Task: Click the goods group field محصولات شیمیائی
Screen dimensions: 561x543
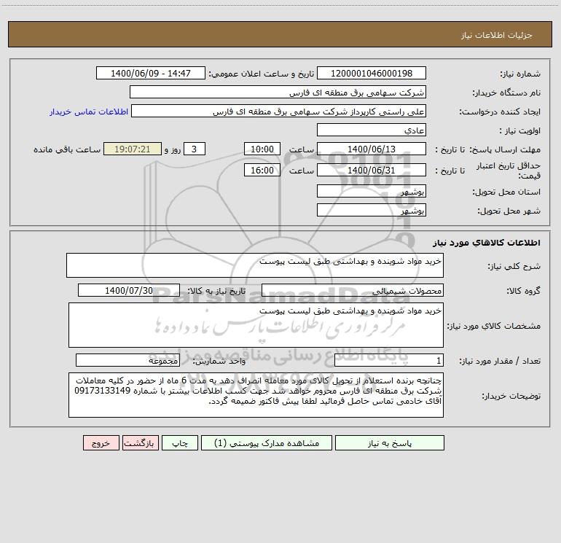Action: coord(353,290)
